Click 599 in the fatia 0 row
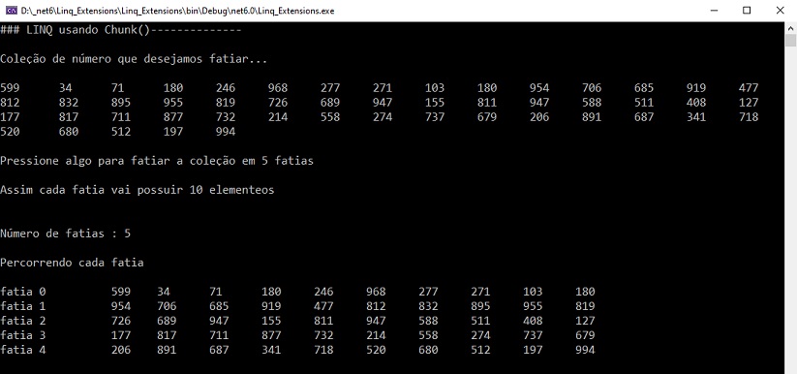 [x=121, y=292]
